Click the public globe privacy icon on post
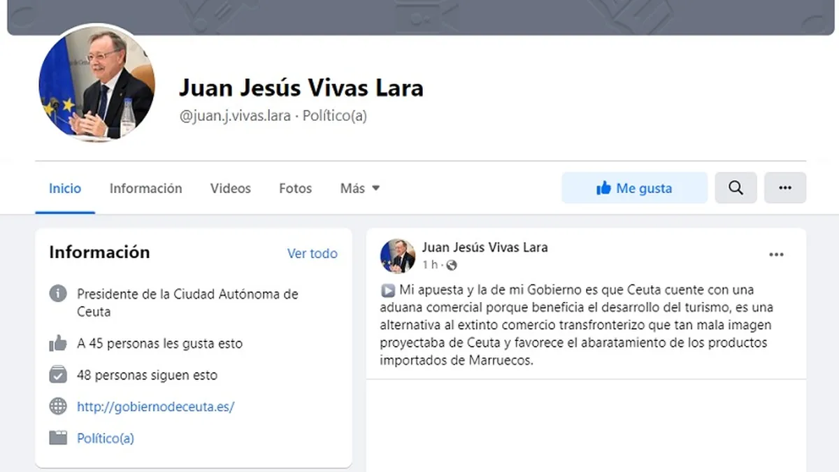The width and height of the screenshot is (839, 472). [452, 265]
